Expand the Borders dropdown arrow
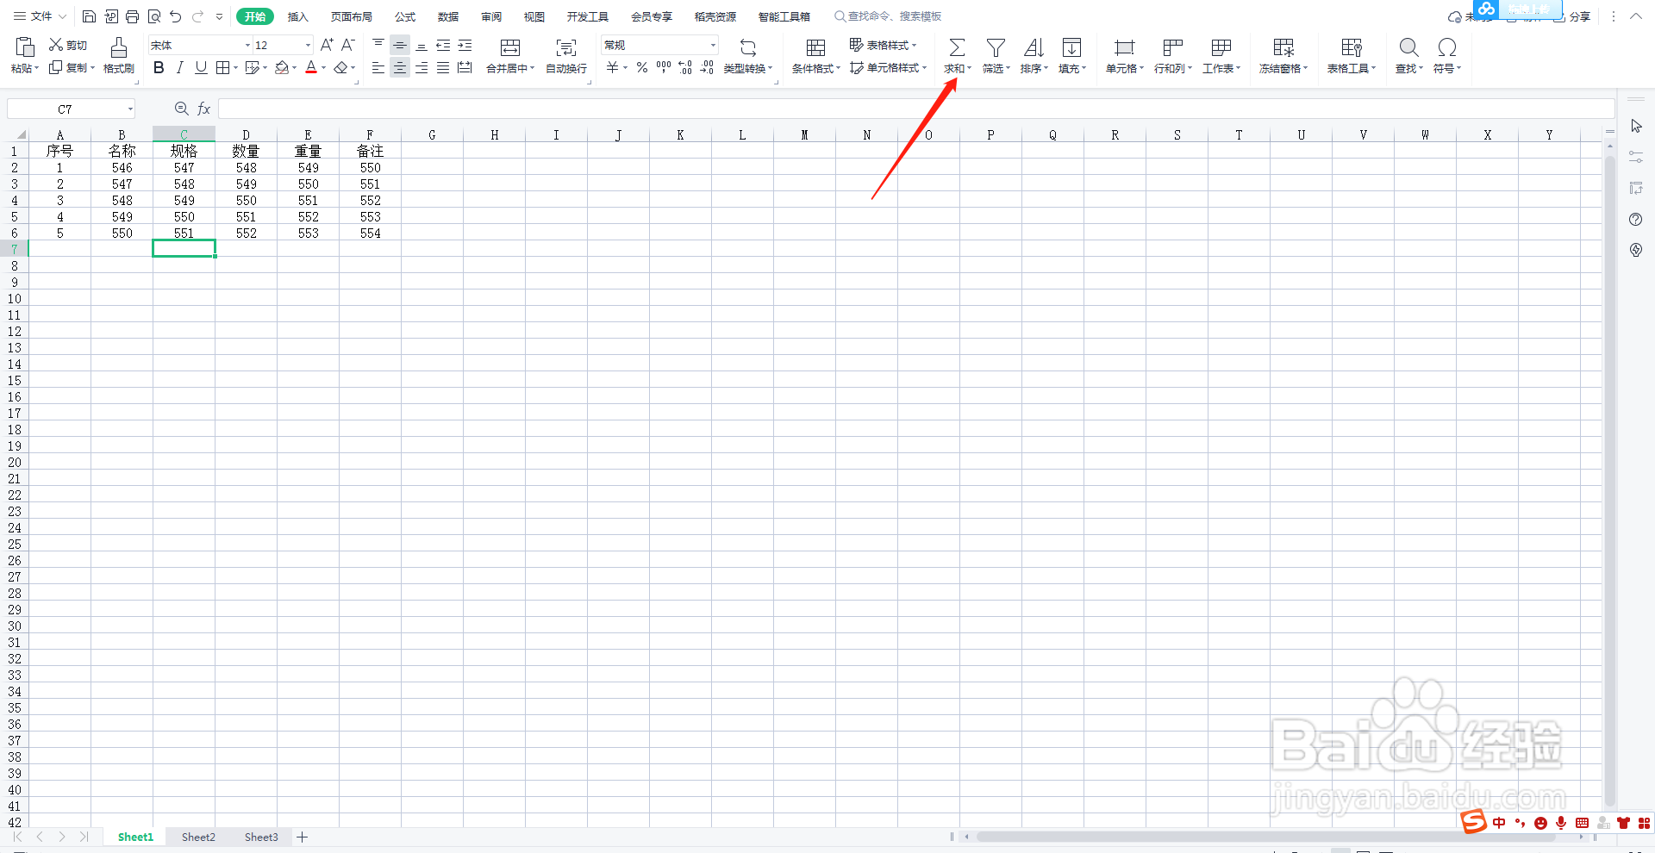This screenshot has height=853, width=1655. (x=235, y=68)
